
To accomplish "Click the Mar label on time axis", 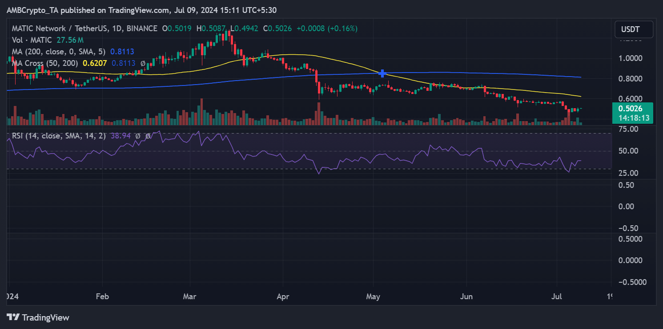I will [190, 296].
